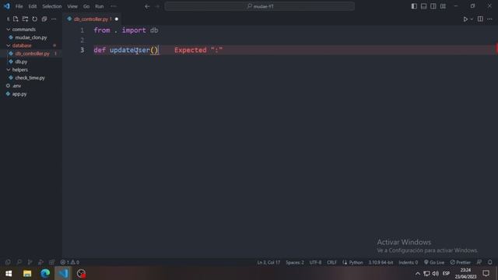Click the feedback icon in status bar
This screenshot has height=280, width=498.
tap(479, 262)
